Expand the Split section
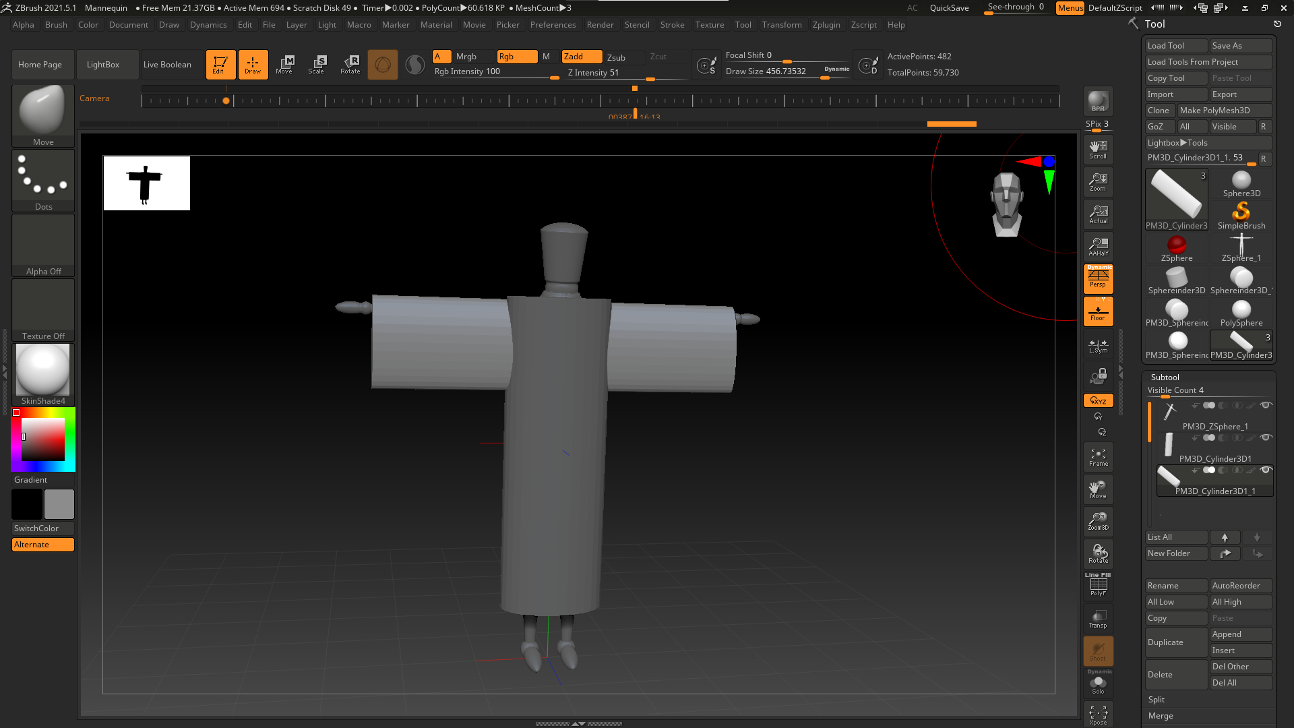The image size is (1294, 728). pos(1157,700)
